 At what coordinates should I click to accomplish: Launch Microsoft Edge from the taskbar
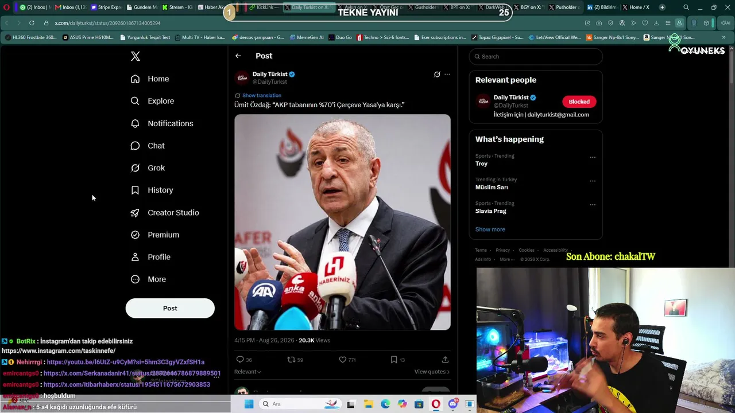(385, 404)
